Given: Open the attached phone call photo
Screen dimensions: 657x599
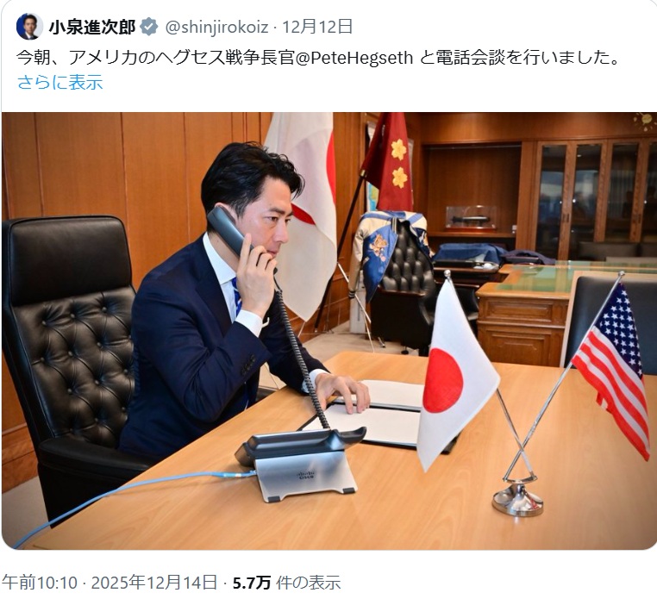Looking at the screenshot, I should (x=329, y=331).
